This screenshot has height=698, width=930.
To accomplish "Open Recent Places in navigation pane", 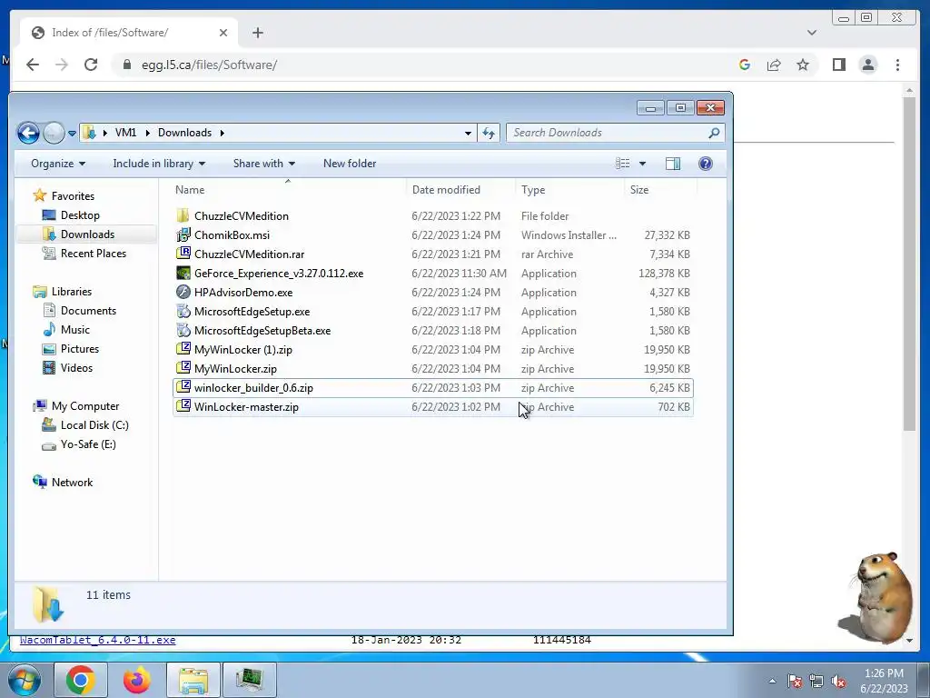I will [x=94, y=254].
